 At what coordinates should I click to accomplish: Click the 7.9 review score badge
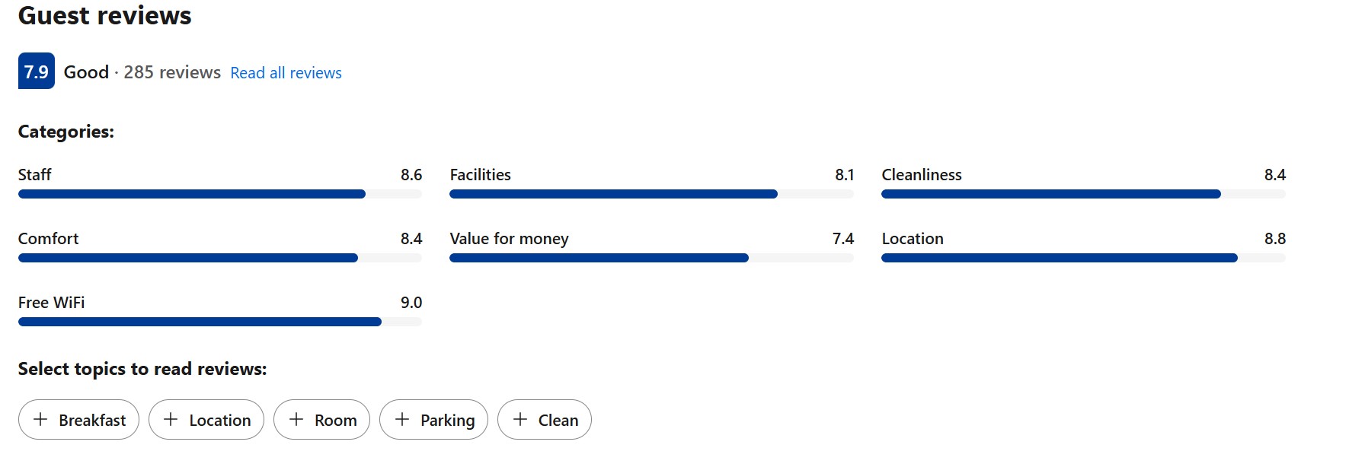click(x=37, y=71)
